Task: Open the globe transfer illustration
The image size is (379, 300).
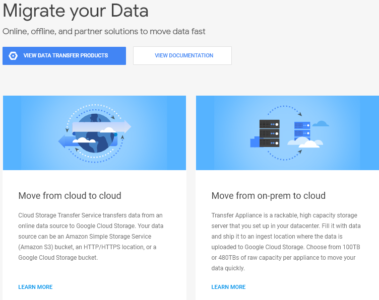Action: click(x=95, y=133)
